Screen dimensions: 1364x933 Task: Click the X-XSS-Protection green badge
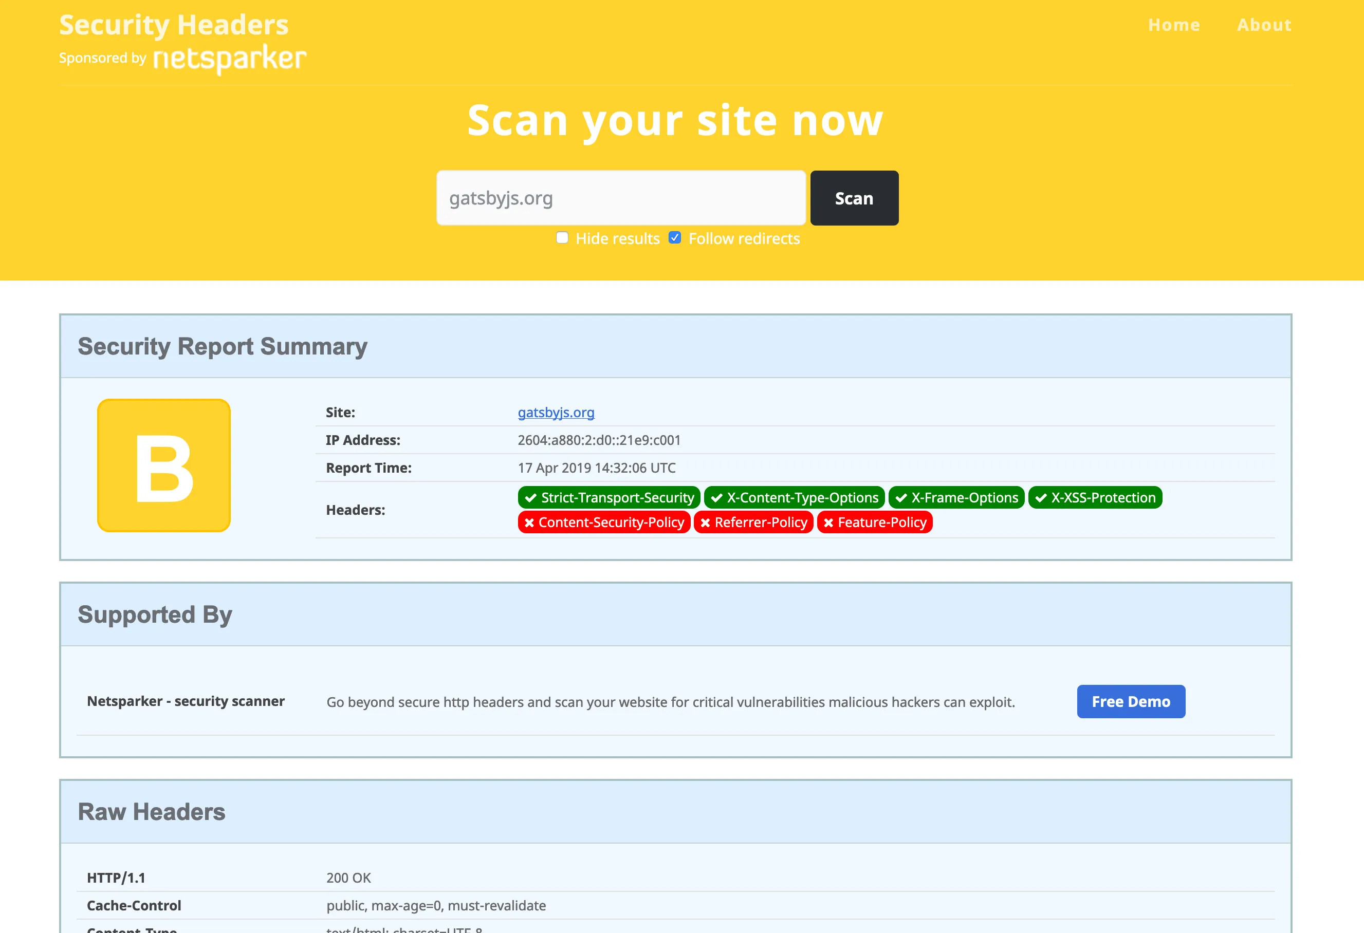pyautogui.click(x=1095, y=497)
